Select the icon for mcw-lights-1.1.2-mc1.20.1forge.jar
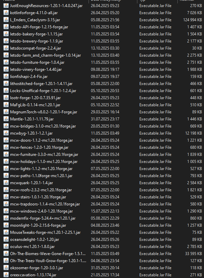The height and width of the screenshot is (278, 204). pos(6,169)
